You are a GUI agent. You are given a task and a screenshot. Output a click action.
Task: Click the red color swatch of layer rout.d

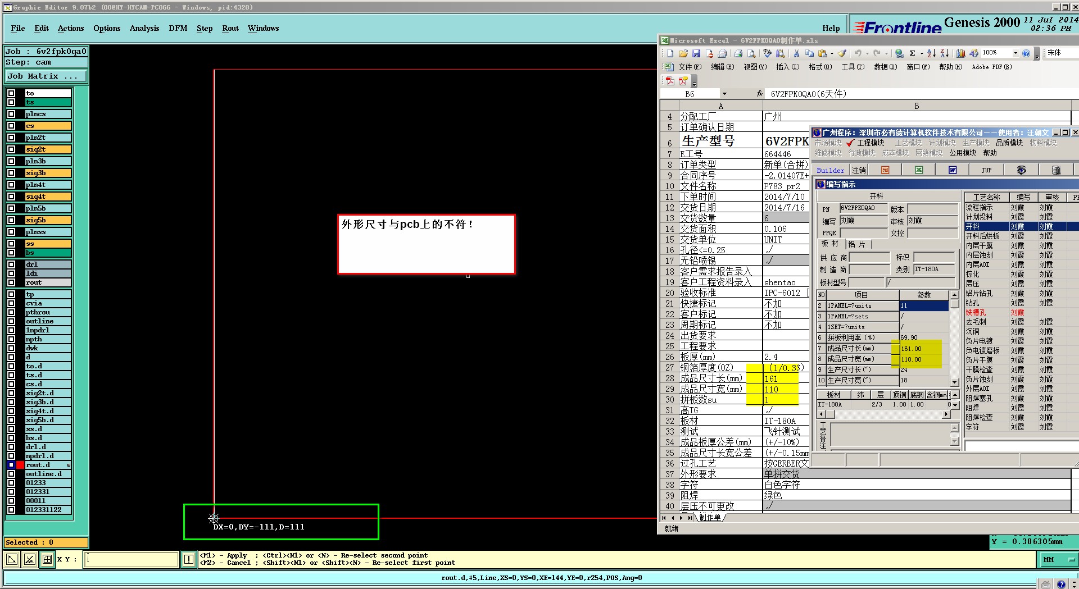click(20, 465)
